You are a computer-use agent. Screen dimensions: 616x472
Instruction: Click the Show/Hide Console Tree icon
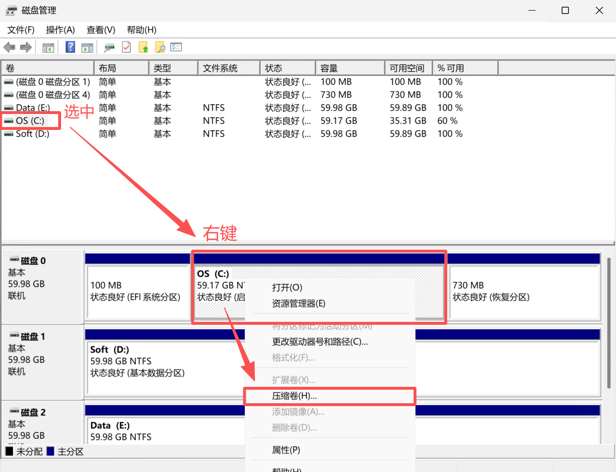(48, 47)
